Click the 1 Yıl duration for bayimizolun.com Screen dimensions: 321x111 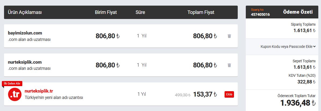pos(142,36)
